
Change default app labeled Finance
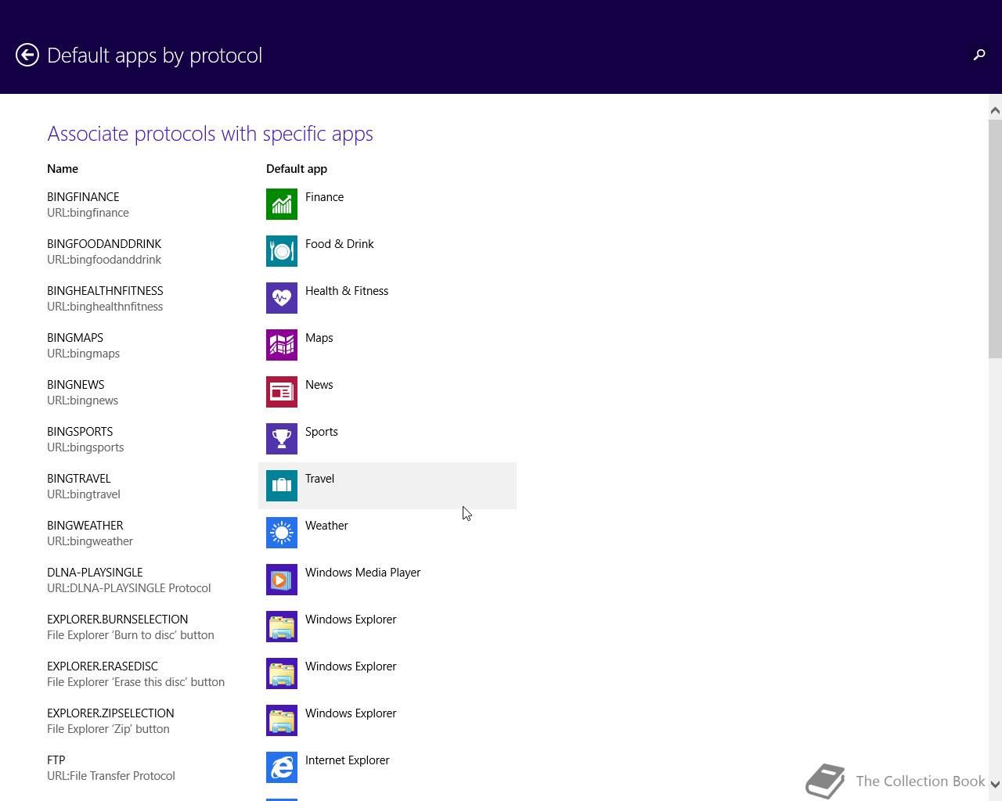coord(324,197)
